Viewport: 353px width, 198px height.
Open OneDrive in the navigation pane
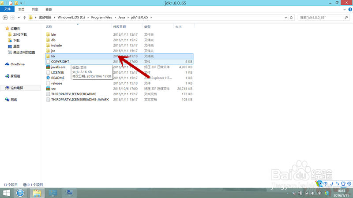tap(15, 64)
